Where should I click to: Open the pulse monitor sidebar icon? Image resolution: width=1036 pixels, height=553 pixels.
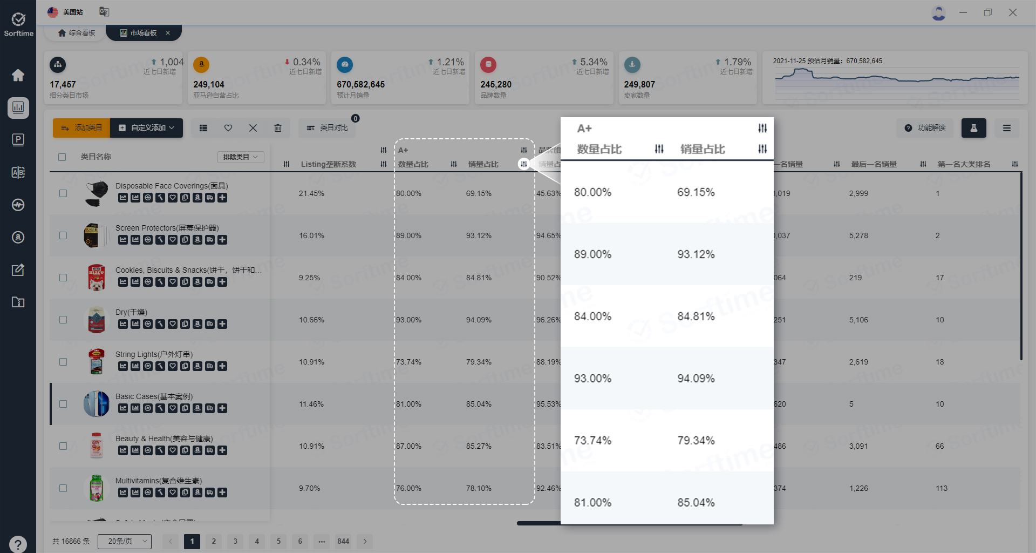(x=18, y=205)
